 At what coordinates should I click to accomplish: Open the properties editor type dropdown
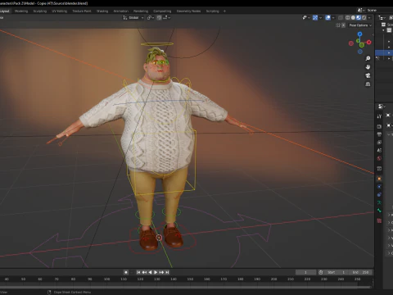coord(382,107)
